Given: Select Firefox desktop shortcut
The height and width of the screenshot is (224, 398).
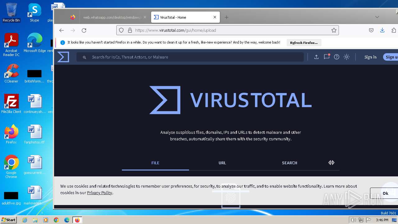Looking at the screenshot, I should click(x=11, y=134).
